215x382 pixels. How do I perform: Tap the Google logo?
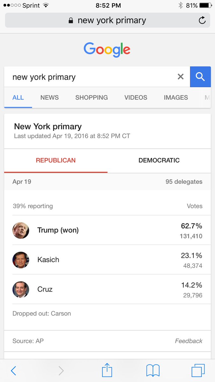(107, 50)
